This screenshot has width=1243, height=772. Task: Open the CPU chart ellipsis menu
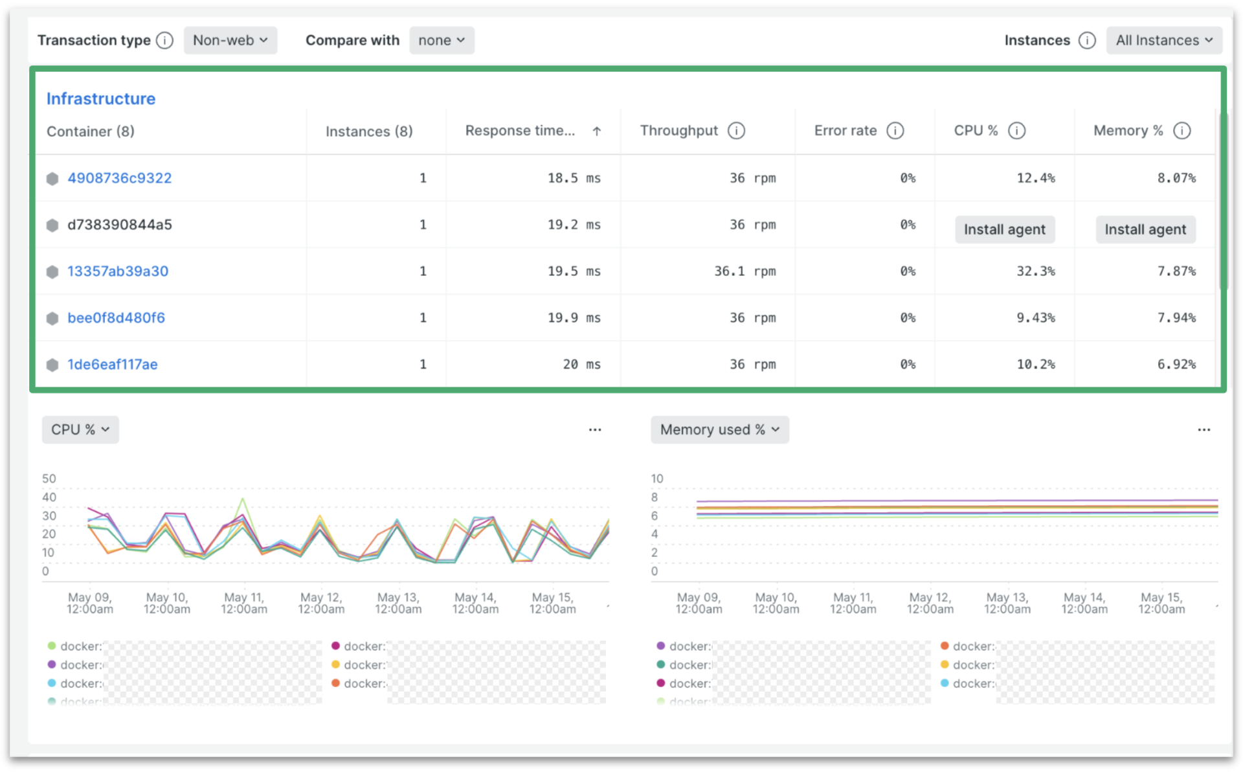click(x=595, y=429)
